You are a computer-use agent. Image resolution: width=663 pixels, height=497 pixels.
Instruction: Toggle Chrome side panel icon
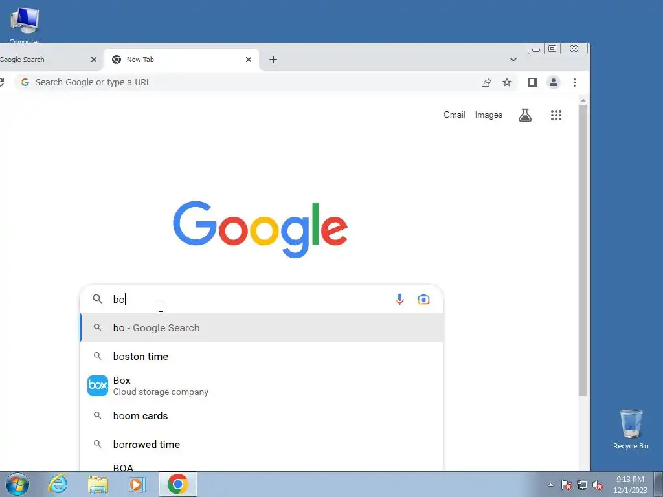[532, 82]
